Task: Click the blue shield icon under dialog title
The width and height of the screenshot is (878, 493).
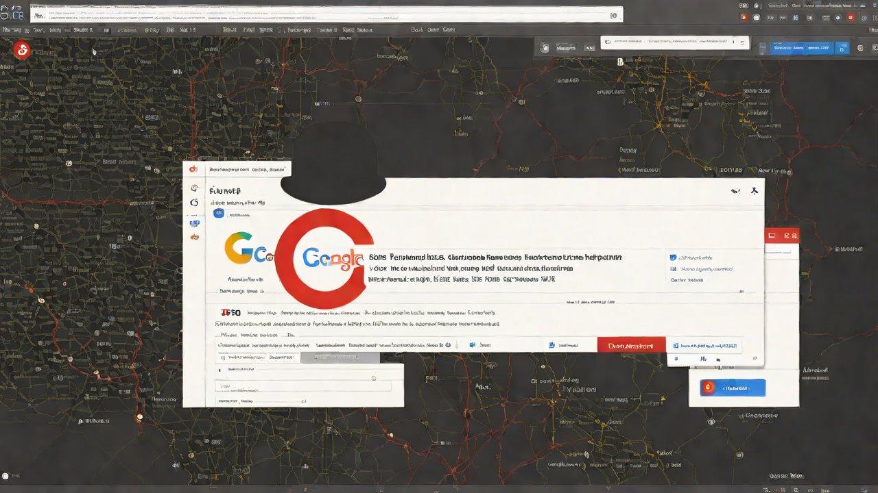Action: 219,214
